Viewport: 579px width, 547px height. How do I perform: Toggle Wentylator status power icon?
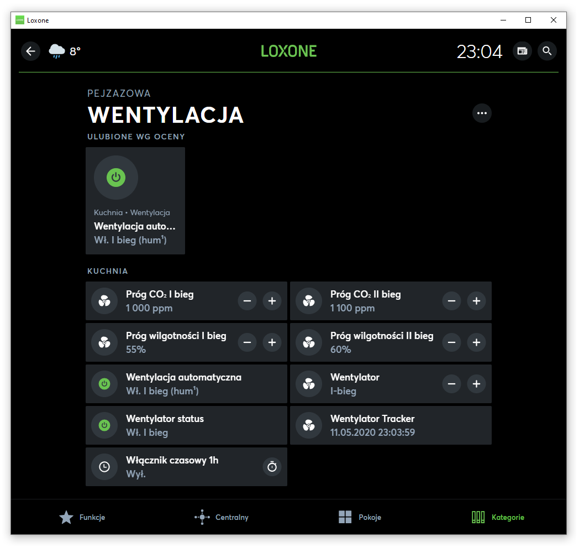(x=104, y=425)
